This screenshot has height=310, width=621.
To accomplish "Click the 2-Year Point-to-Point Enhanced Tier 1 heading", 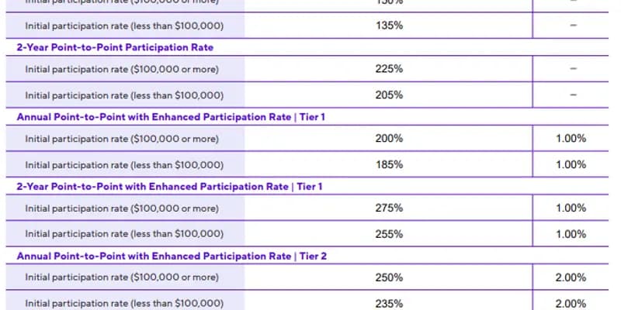I will tap(169, 186).
